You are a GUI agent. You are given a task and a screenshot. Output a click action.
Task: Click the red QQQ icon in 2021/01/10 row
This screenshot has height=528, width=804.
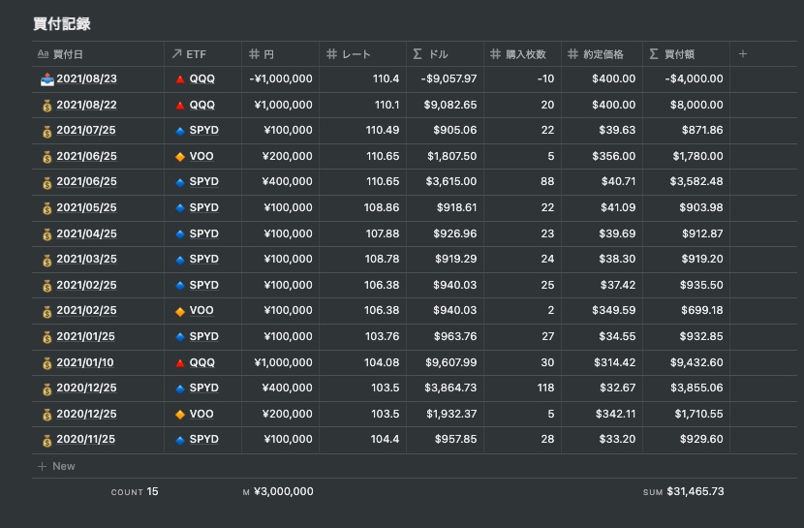pyautogui.click(x=179, y=362)
